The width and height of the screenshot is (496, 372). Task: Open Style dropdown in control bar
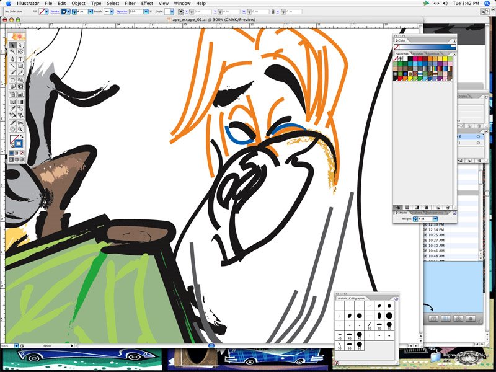point(172,11)
